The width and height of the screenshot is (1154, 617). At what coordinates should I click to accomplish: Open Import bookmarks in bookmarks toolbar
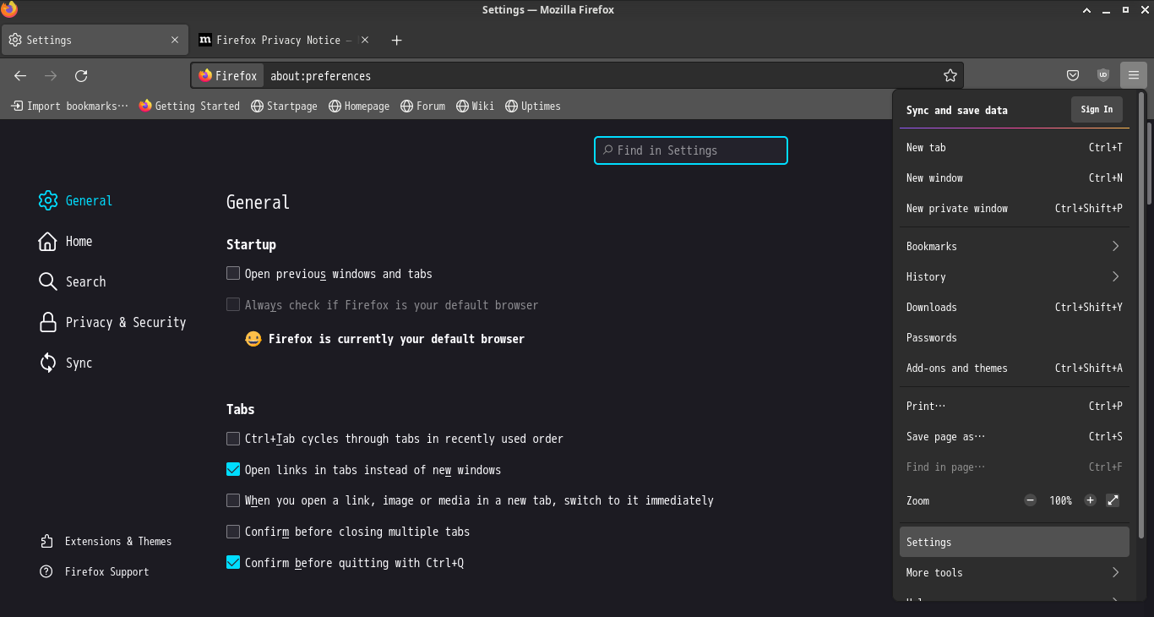(x=69, y=106)
